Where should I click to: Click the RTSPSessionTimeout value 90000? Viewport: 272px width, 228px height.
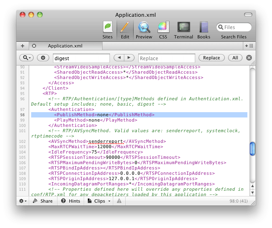(x=113, y=157)
